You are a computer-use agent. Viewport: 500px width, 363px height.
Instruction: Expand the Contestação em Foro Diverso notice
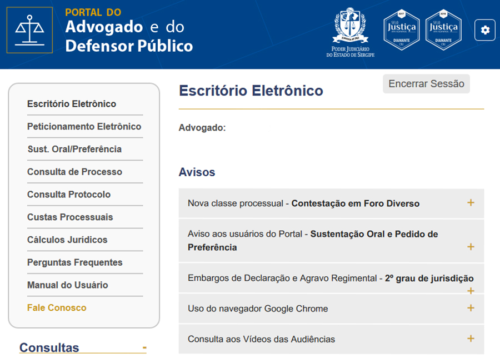[x=471, y=203]
